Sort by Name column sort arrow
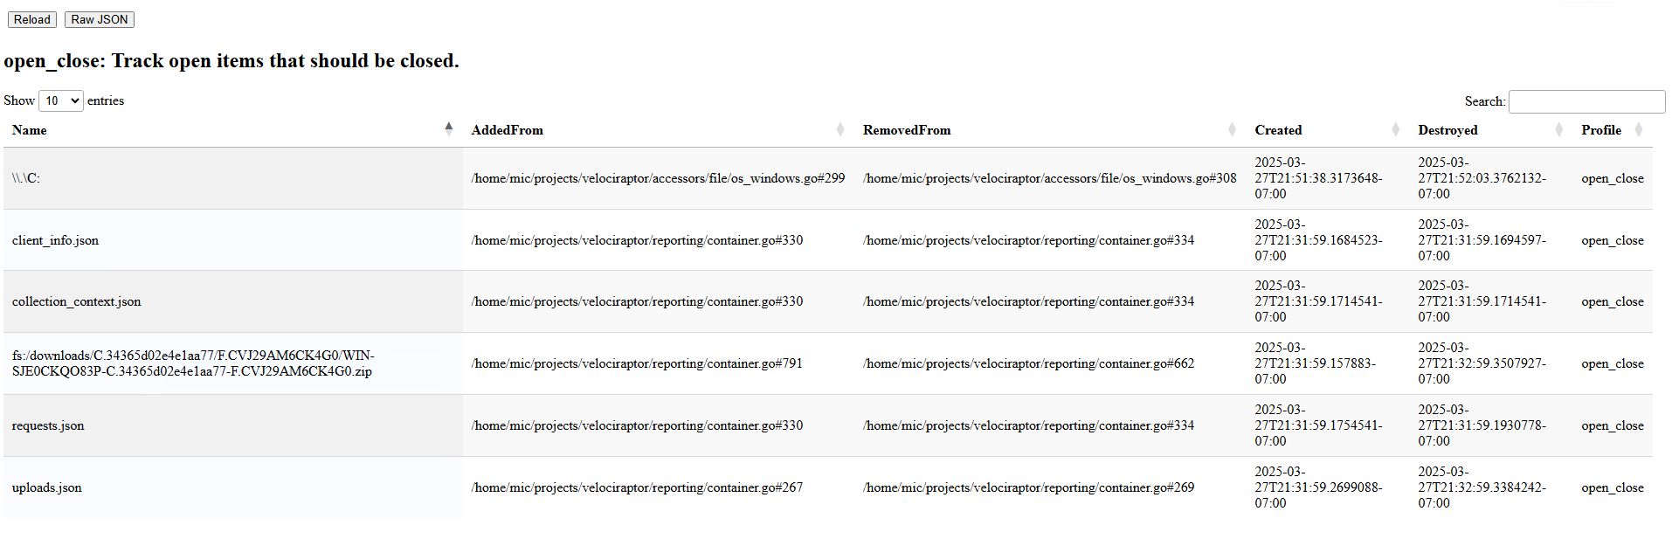This screenshot has height=539, width=1672. (x=449, y=129)
